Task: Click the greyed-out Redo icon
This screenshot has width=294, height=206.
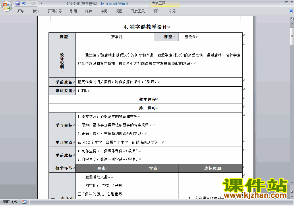Action: coord(33,3)
